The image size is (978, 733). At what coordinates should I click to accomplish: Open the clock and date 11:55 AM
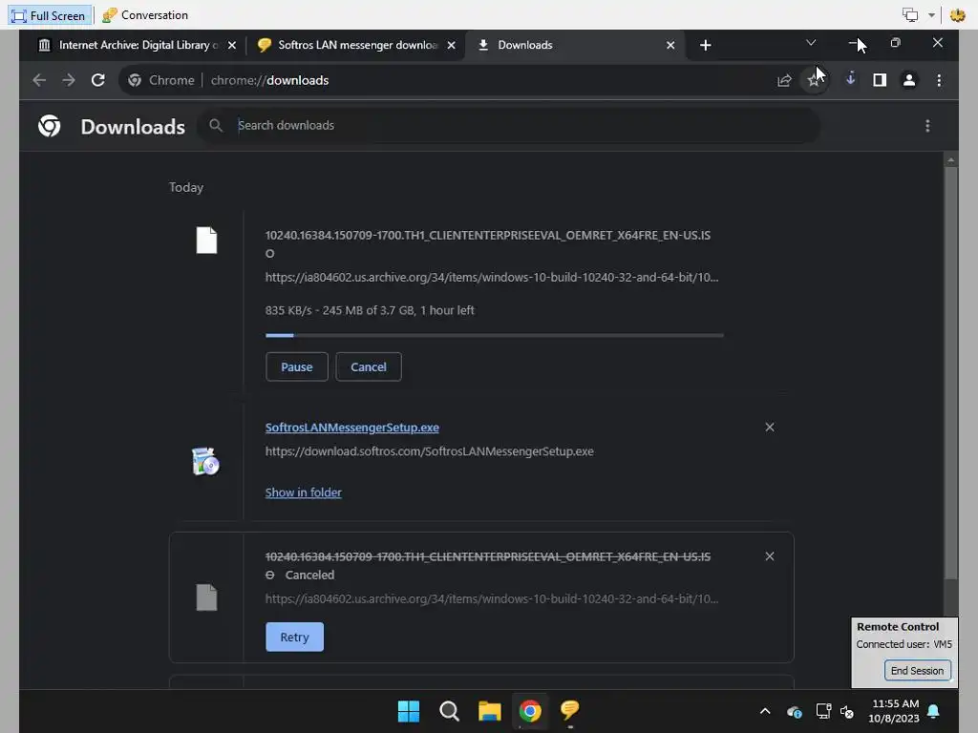tap(894, 710)
